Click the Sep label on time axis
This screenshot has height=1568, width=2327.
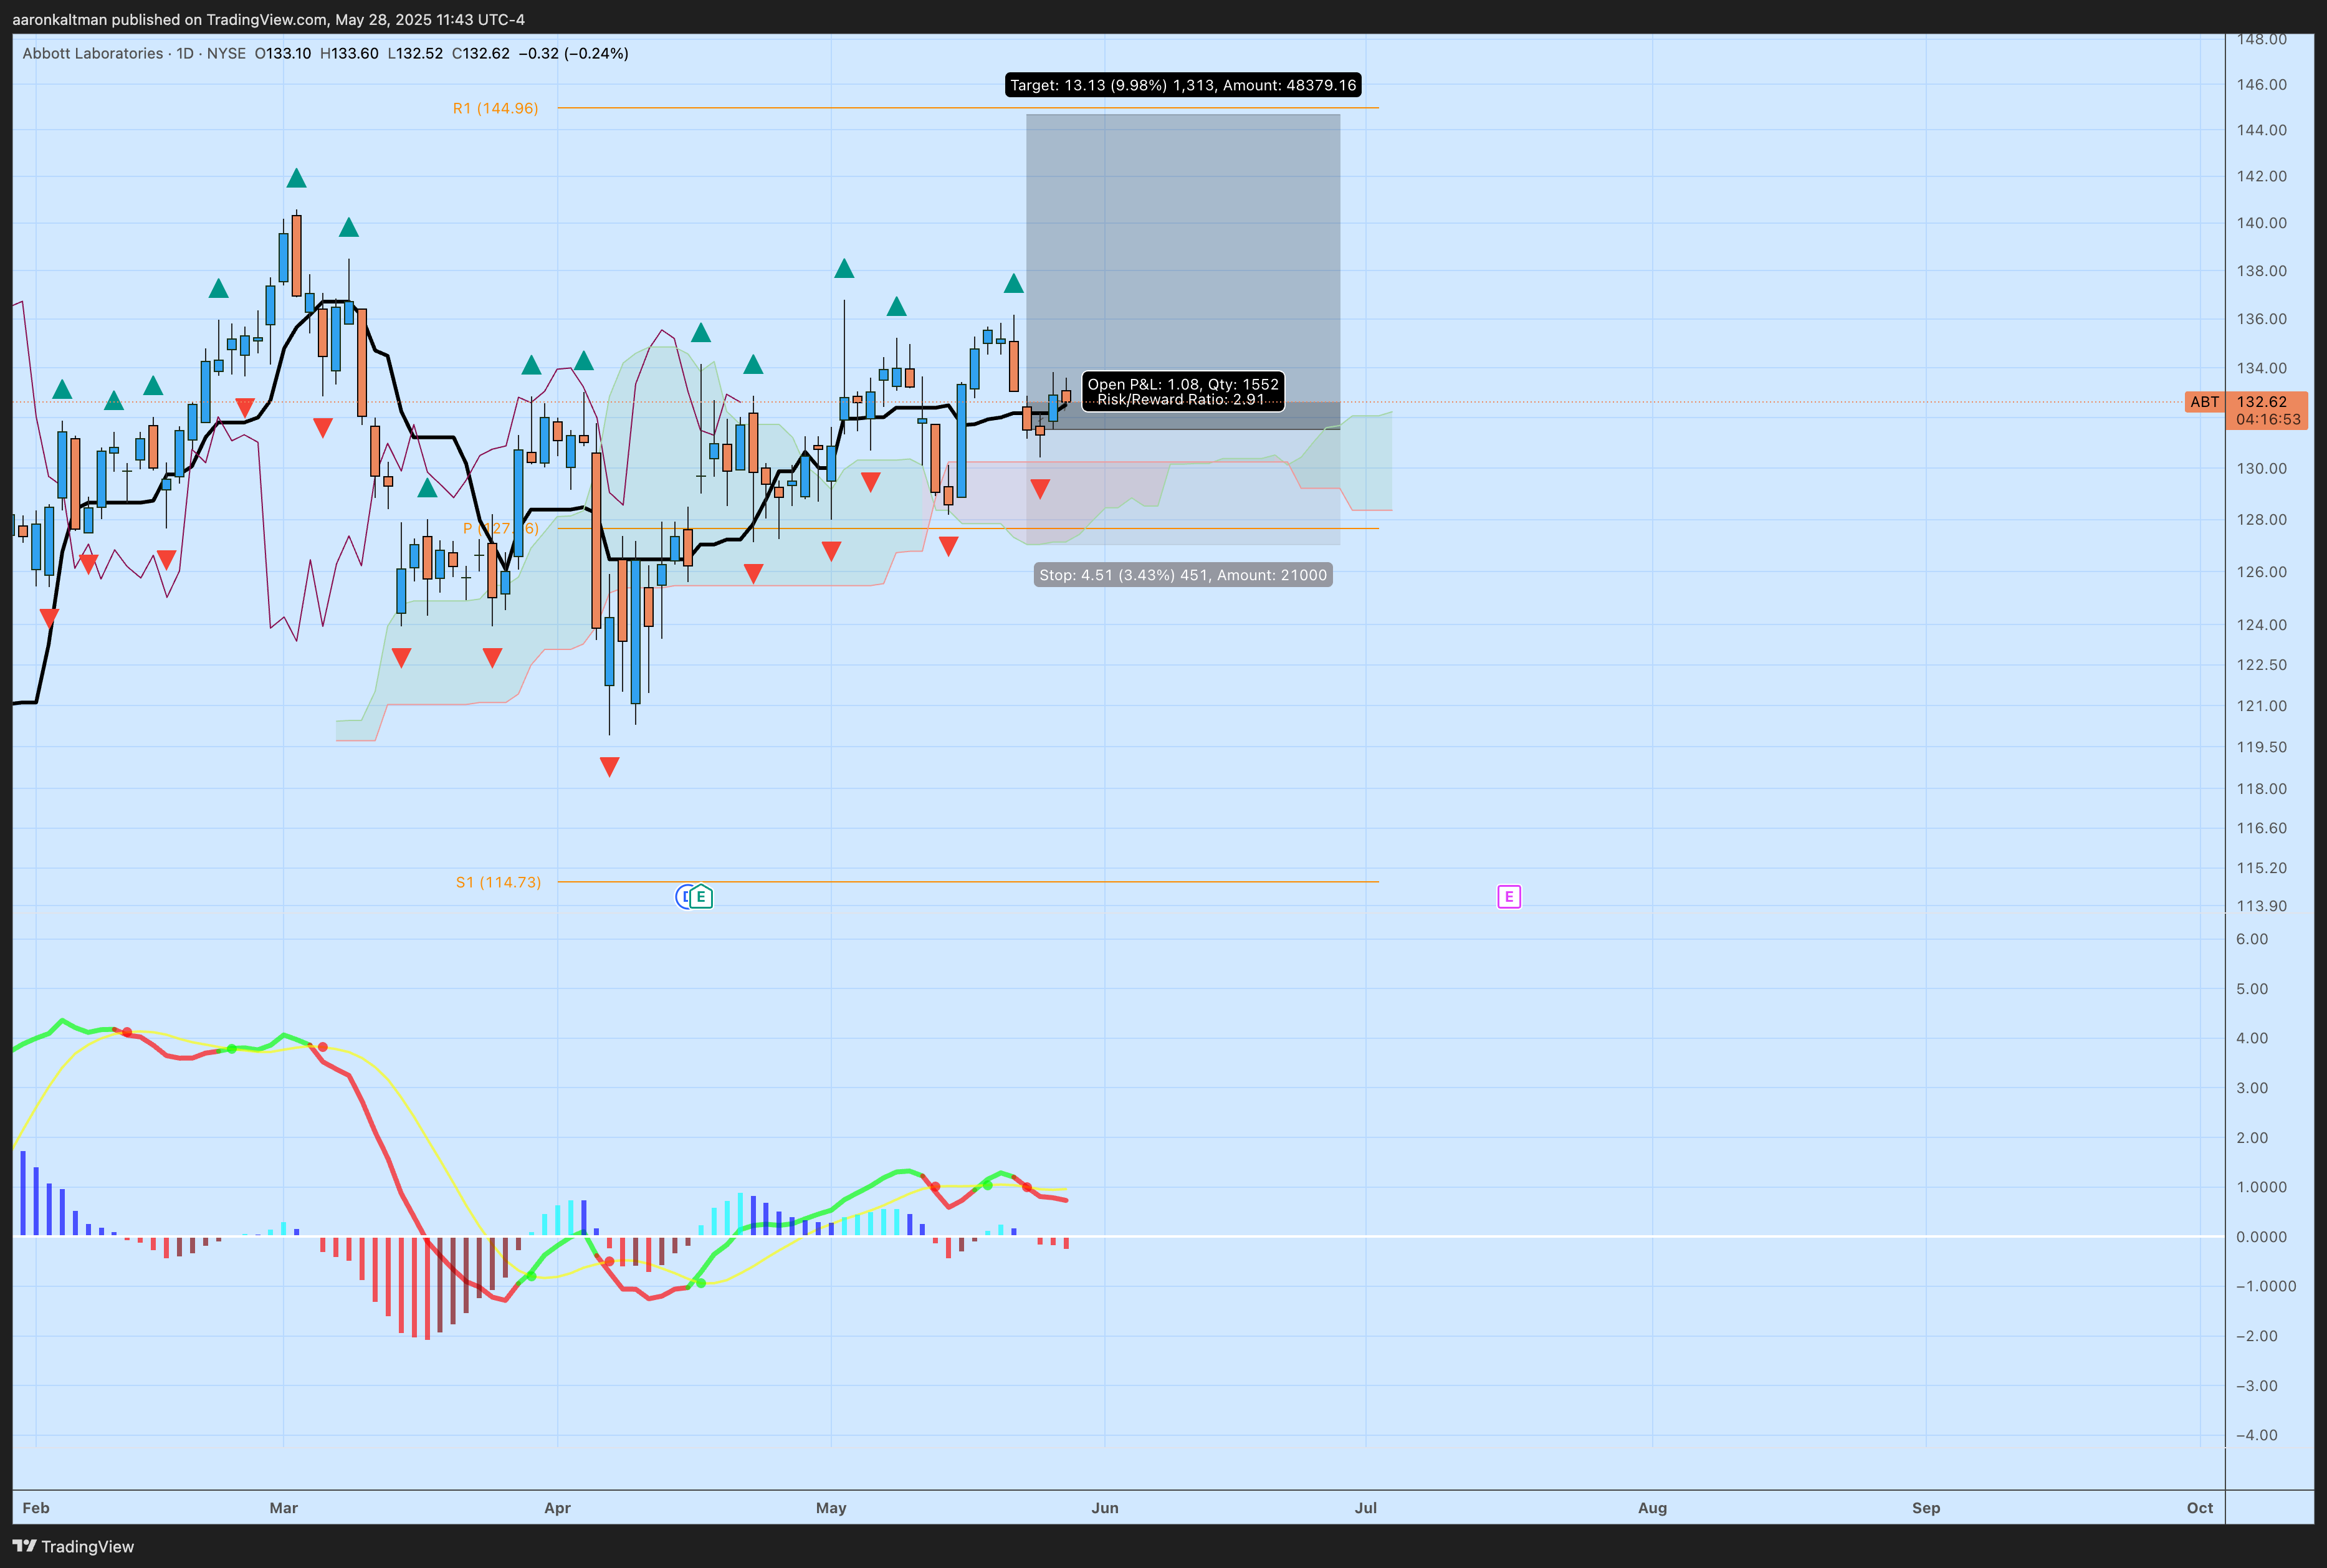1926,1508
